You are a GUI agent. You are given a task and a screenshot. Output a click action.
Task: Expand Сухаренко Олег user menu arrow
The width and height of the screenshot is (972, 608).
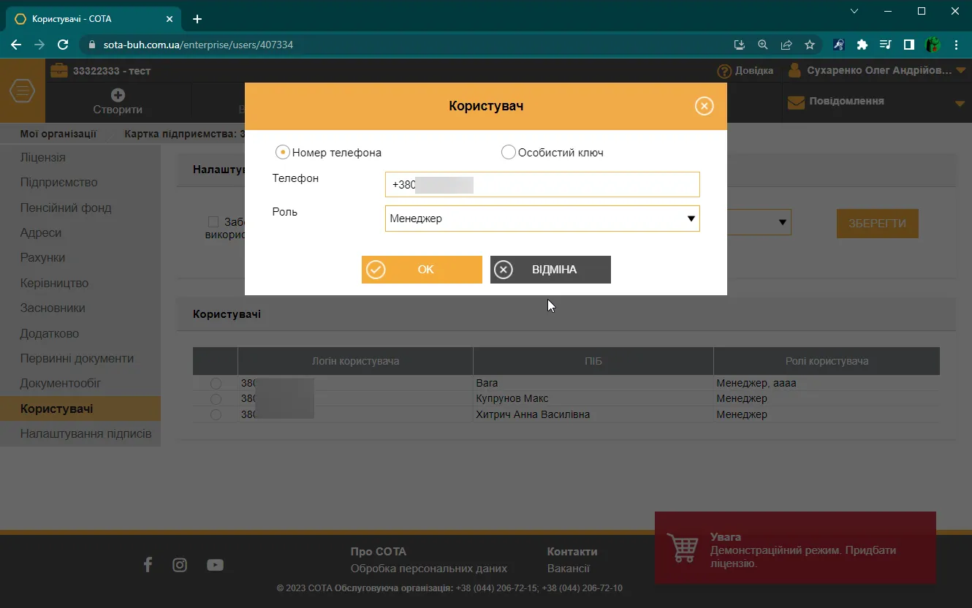[960, 72]
